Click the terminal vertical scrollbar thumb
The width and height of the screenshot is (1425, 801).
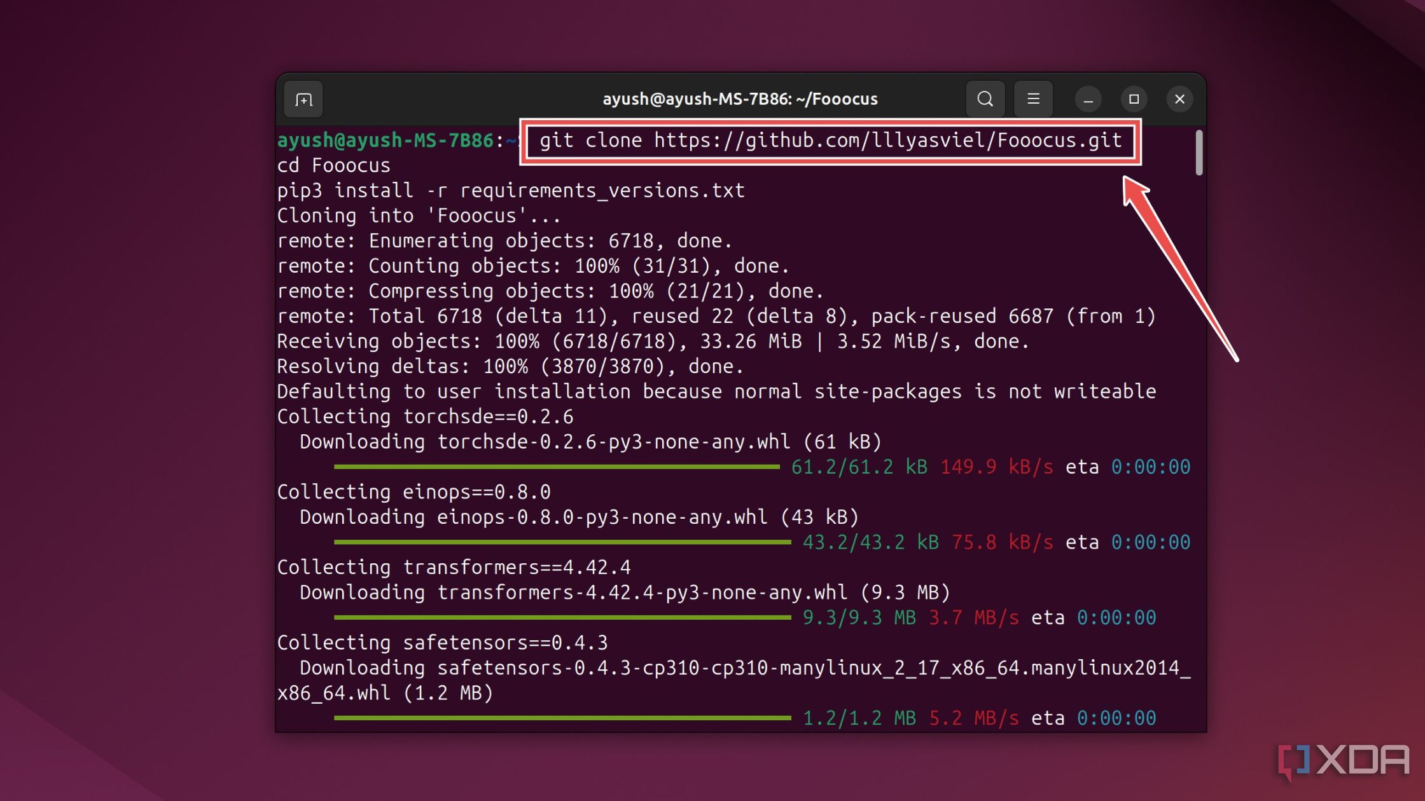coord(1199,153)
